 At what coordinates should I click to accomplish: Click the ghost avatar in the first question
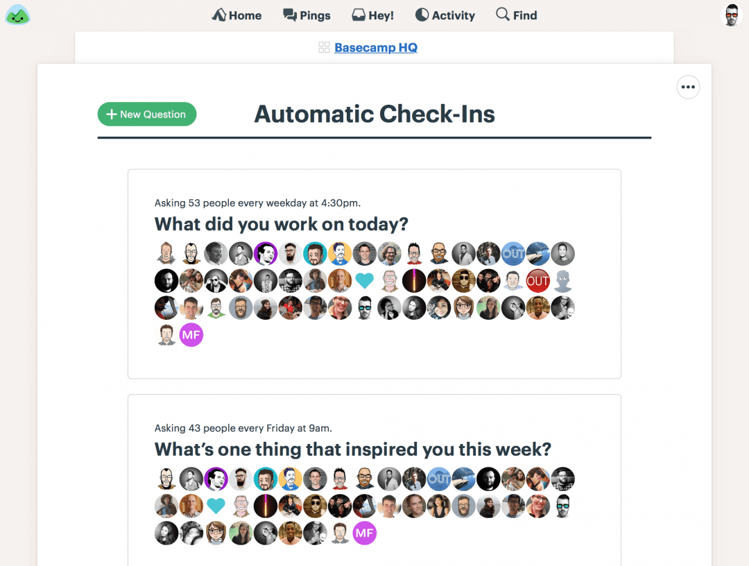[x=563, y=280]
